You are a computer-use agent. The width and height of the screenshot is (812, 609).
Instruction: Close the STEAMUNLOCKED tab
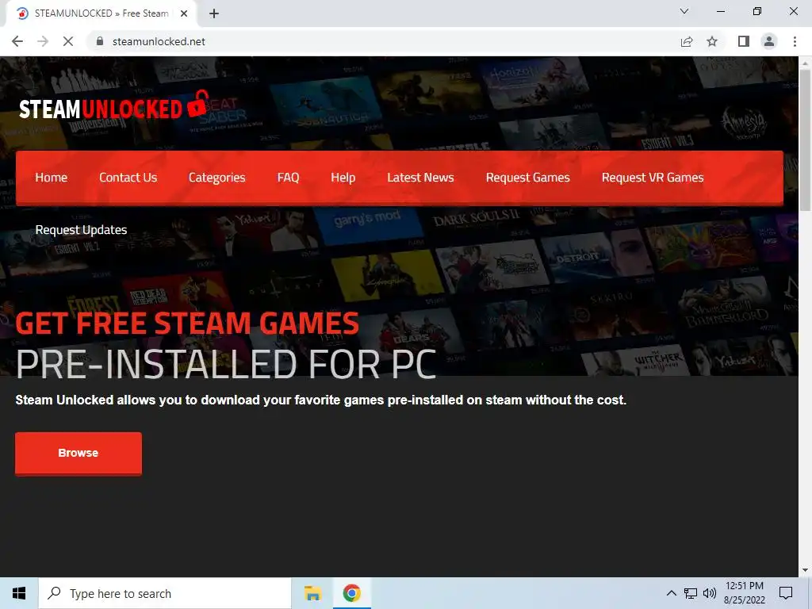pyautogui.click(x=184, y=13)
